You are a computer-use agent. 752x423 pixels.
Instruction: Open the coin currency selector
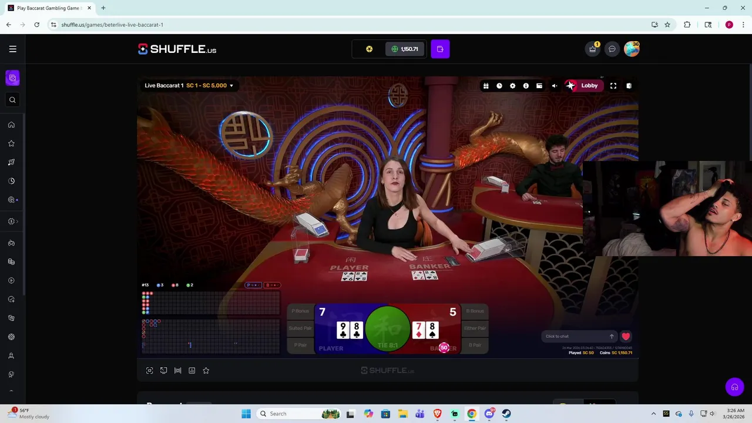point(369,49)
